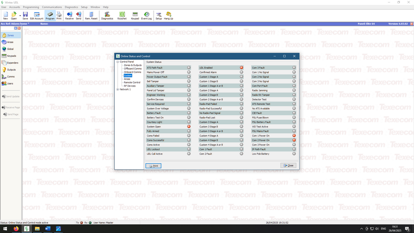Open the Event Log toolbar icon
414x233 pixels.
coord(146,16)
